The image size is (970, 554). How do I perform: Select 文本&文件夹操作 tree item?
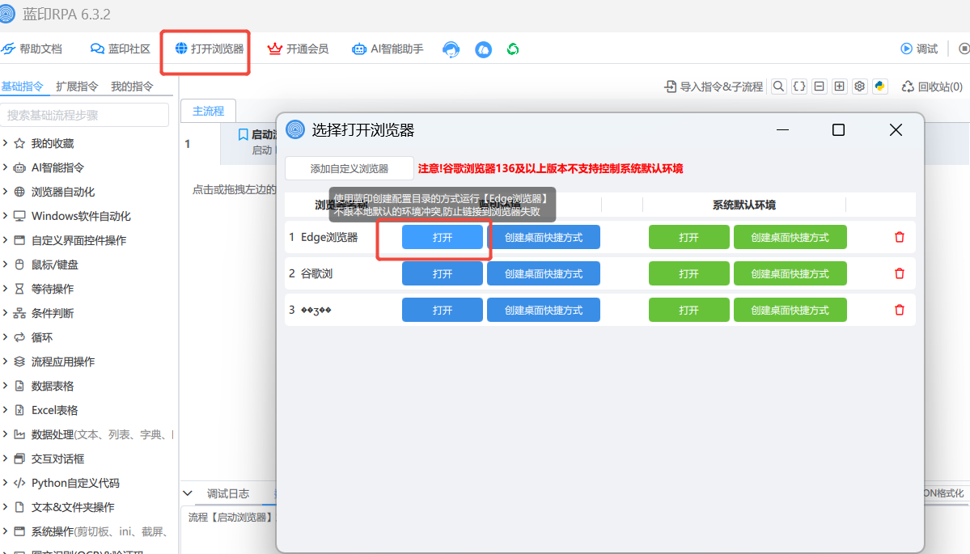point(73,507)
